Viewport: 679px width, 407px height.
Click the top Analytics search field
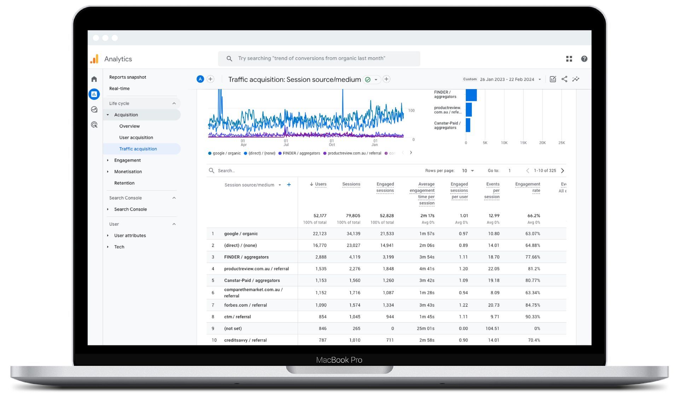pyautogui.click(x=319, y=59)
